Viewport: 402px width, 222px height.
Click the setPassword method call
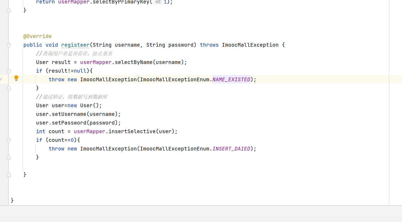69,123
